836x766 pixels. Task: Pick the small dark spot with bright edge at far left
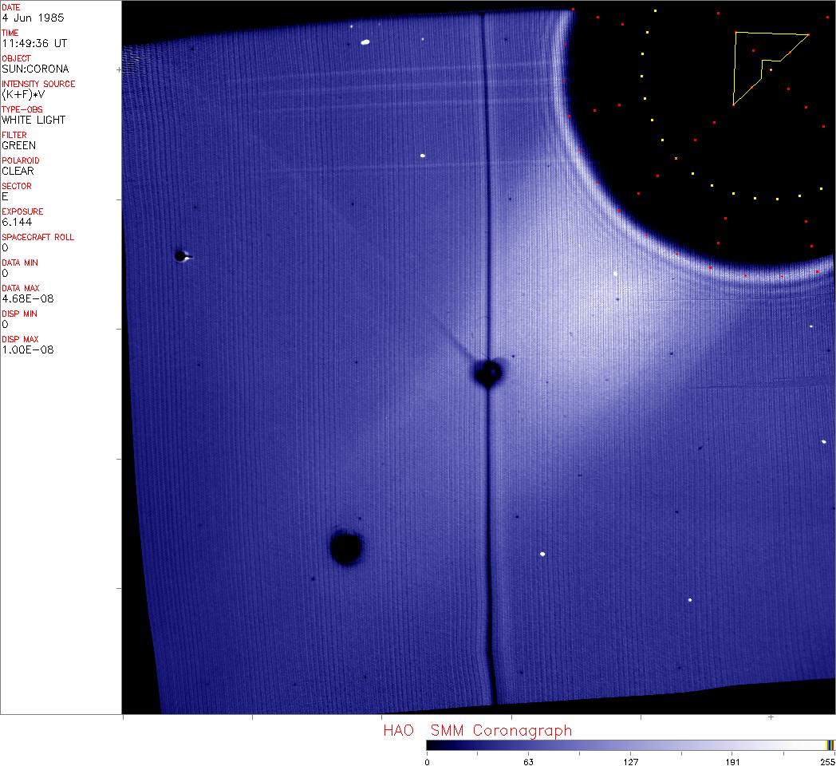[x=180, y=256]
